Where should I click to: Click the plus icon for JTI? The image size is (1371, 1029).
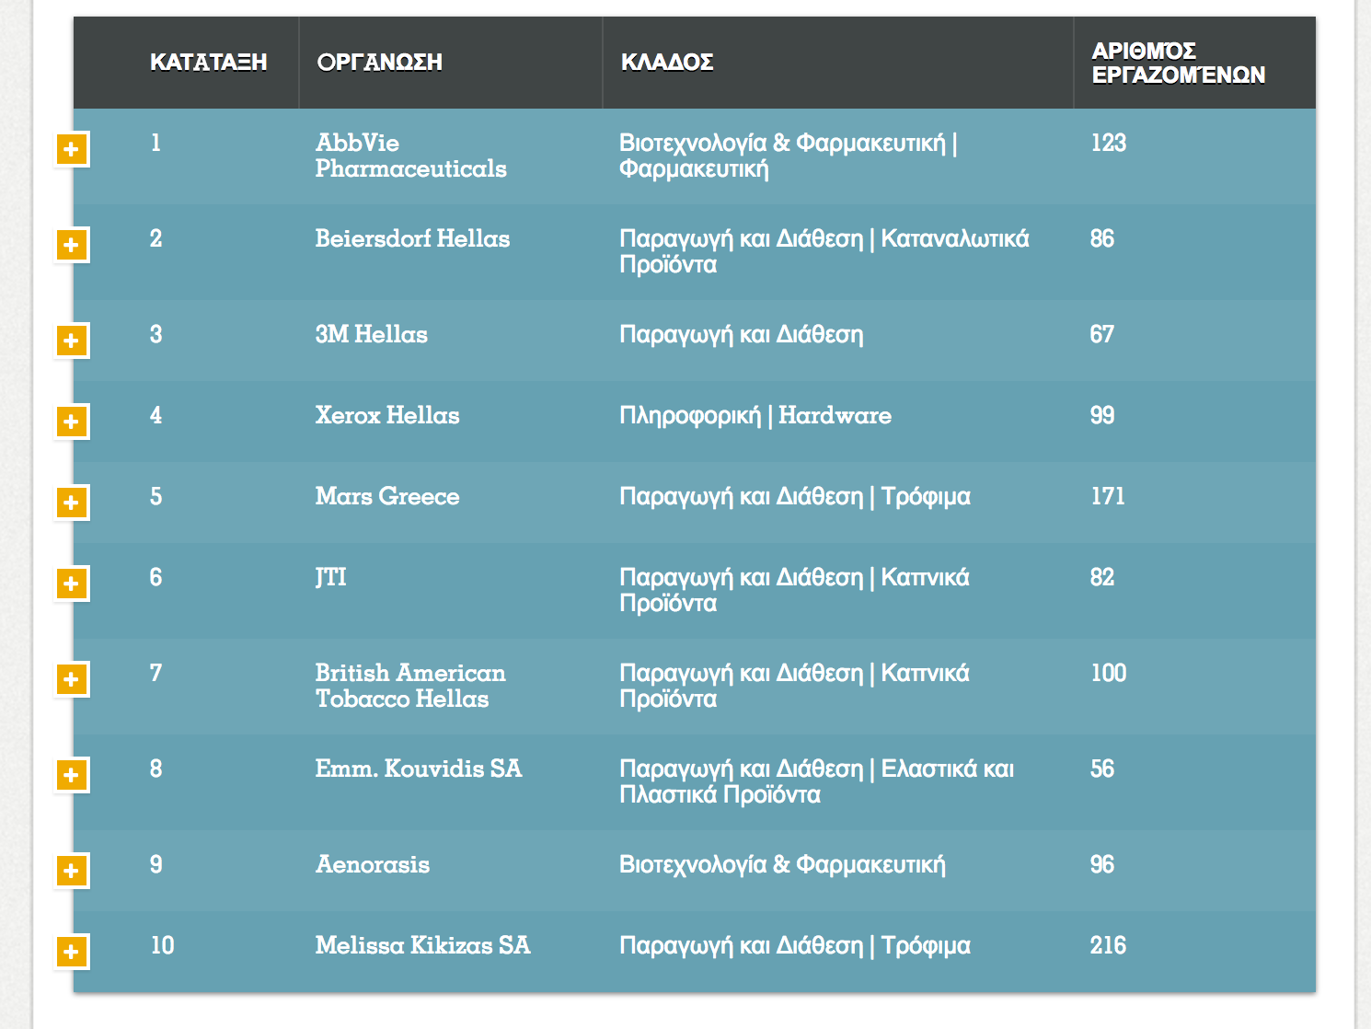(72, 584)
